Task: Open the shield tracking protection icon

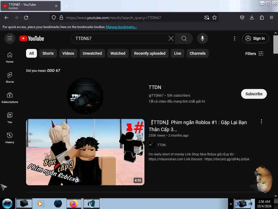Action: click(54, 17)
